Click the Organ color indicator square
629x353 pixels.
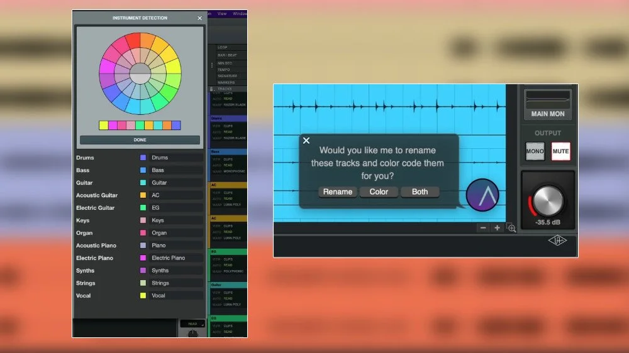(143, 233)
